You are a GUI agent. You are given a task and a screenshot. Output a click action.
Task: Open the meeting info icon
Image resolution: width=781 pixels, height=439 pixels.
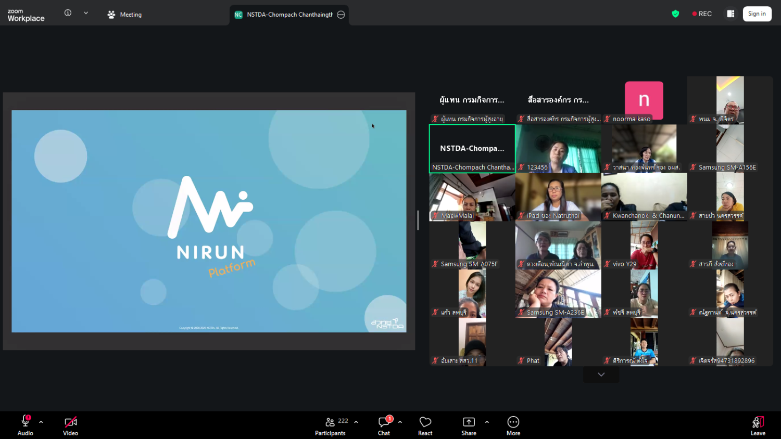[x=68, y=13]
